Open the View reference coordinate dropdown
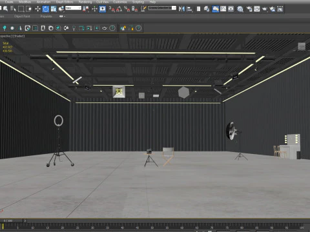This screenshot has height=232, width=310. tap(73, 8)
